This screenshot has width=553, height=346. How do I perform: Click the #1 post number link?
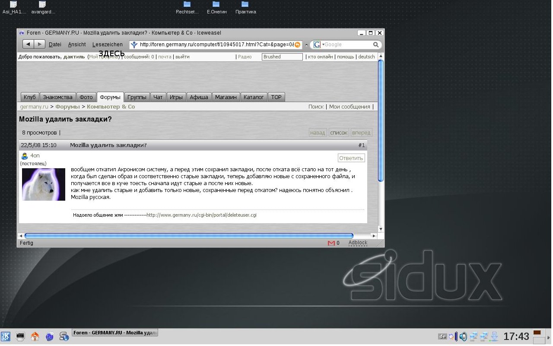pos(362,145)
